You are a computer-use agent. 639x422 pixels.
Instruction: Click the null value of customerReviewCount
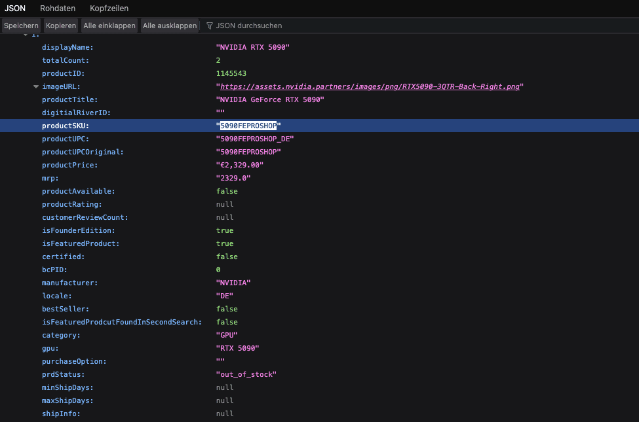(225, 217)
